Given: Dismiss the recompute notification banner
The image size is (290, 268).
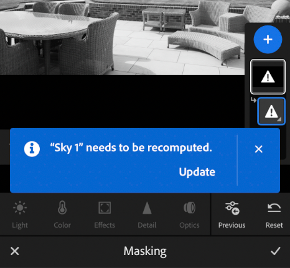Looking at the screenshot, I should (259, 149).
